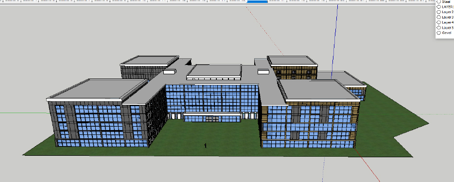The width and height of the screenshot is (454, 182).
Task: Click the Gevel layer name
Action: pos(447,33)
